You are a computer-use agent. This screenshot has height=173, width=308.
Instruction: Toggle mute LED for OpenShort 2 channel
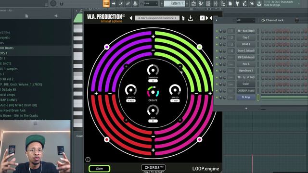(217, 71)
